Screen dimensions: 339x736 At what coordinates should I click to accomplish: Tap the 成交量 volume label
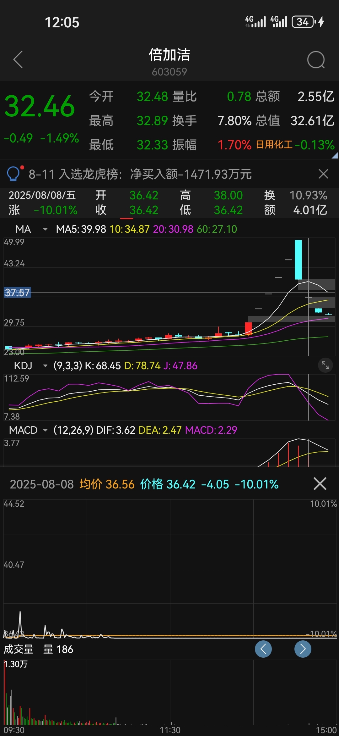coord(19,649)
